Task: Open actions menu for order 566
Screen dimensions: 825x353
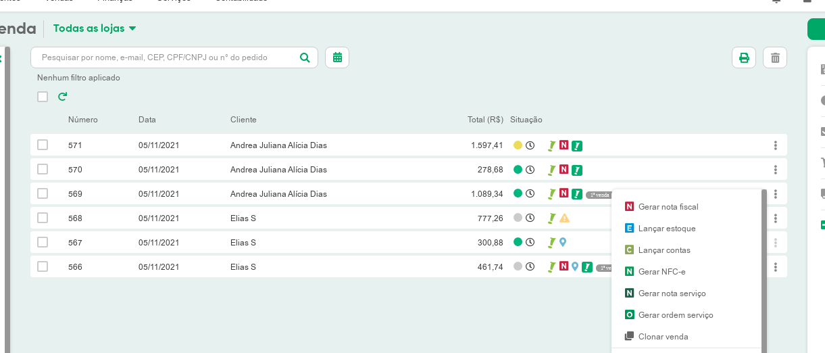Action: pyautogui.click(x=776, y=267)
